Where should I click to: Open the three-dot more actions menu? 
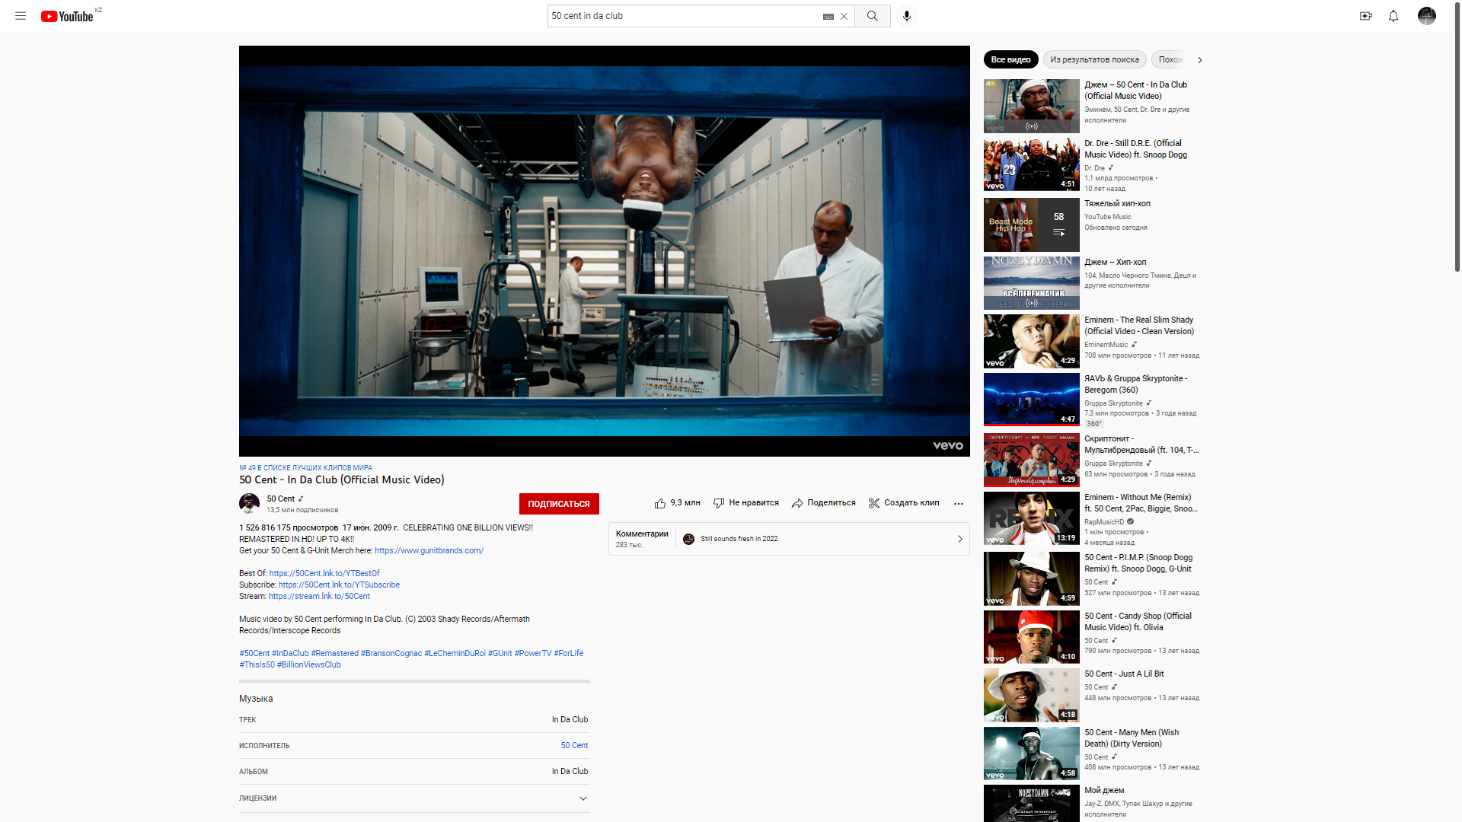[x=959, y=503]
